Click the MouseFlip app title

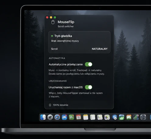(x=66, y=22)
